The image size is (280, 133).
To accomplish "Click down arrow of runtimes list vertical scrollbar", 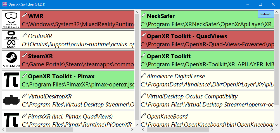I will click(137, 125).
